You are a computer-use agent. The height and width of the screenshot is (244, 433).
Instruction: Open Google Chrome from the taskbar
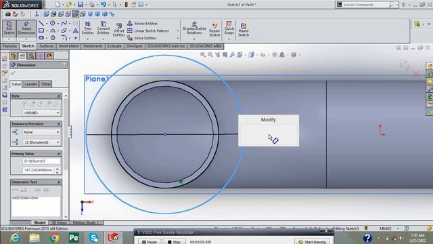point(54,238)
